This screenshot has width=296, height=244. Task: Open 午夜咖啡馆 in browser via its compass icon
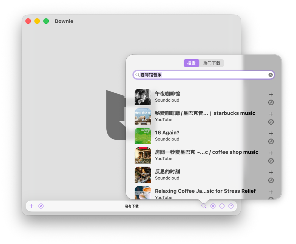[x=271, y=102]
